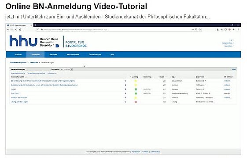Viewport: 247px width, 158px height.
Task: Open the Veranstaltungssuche link
Action: (x=18, y=73)
